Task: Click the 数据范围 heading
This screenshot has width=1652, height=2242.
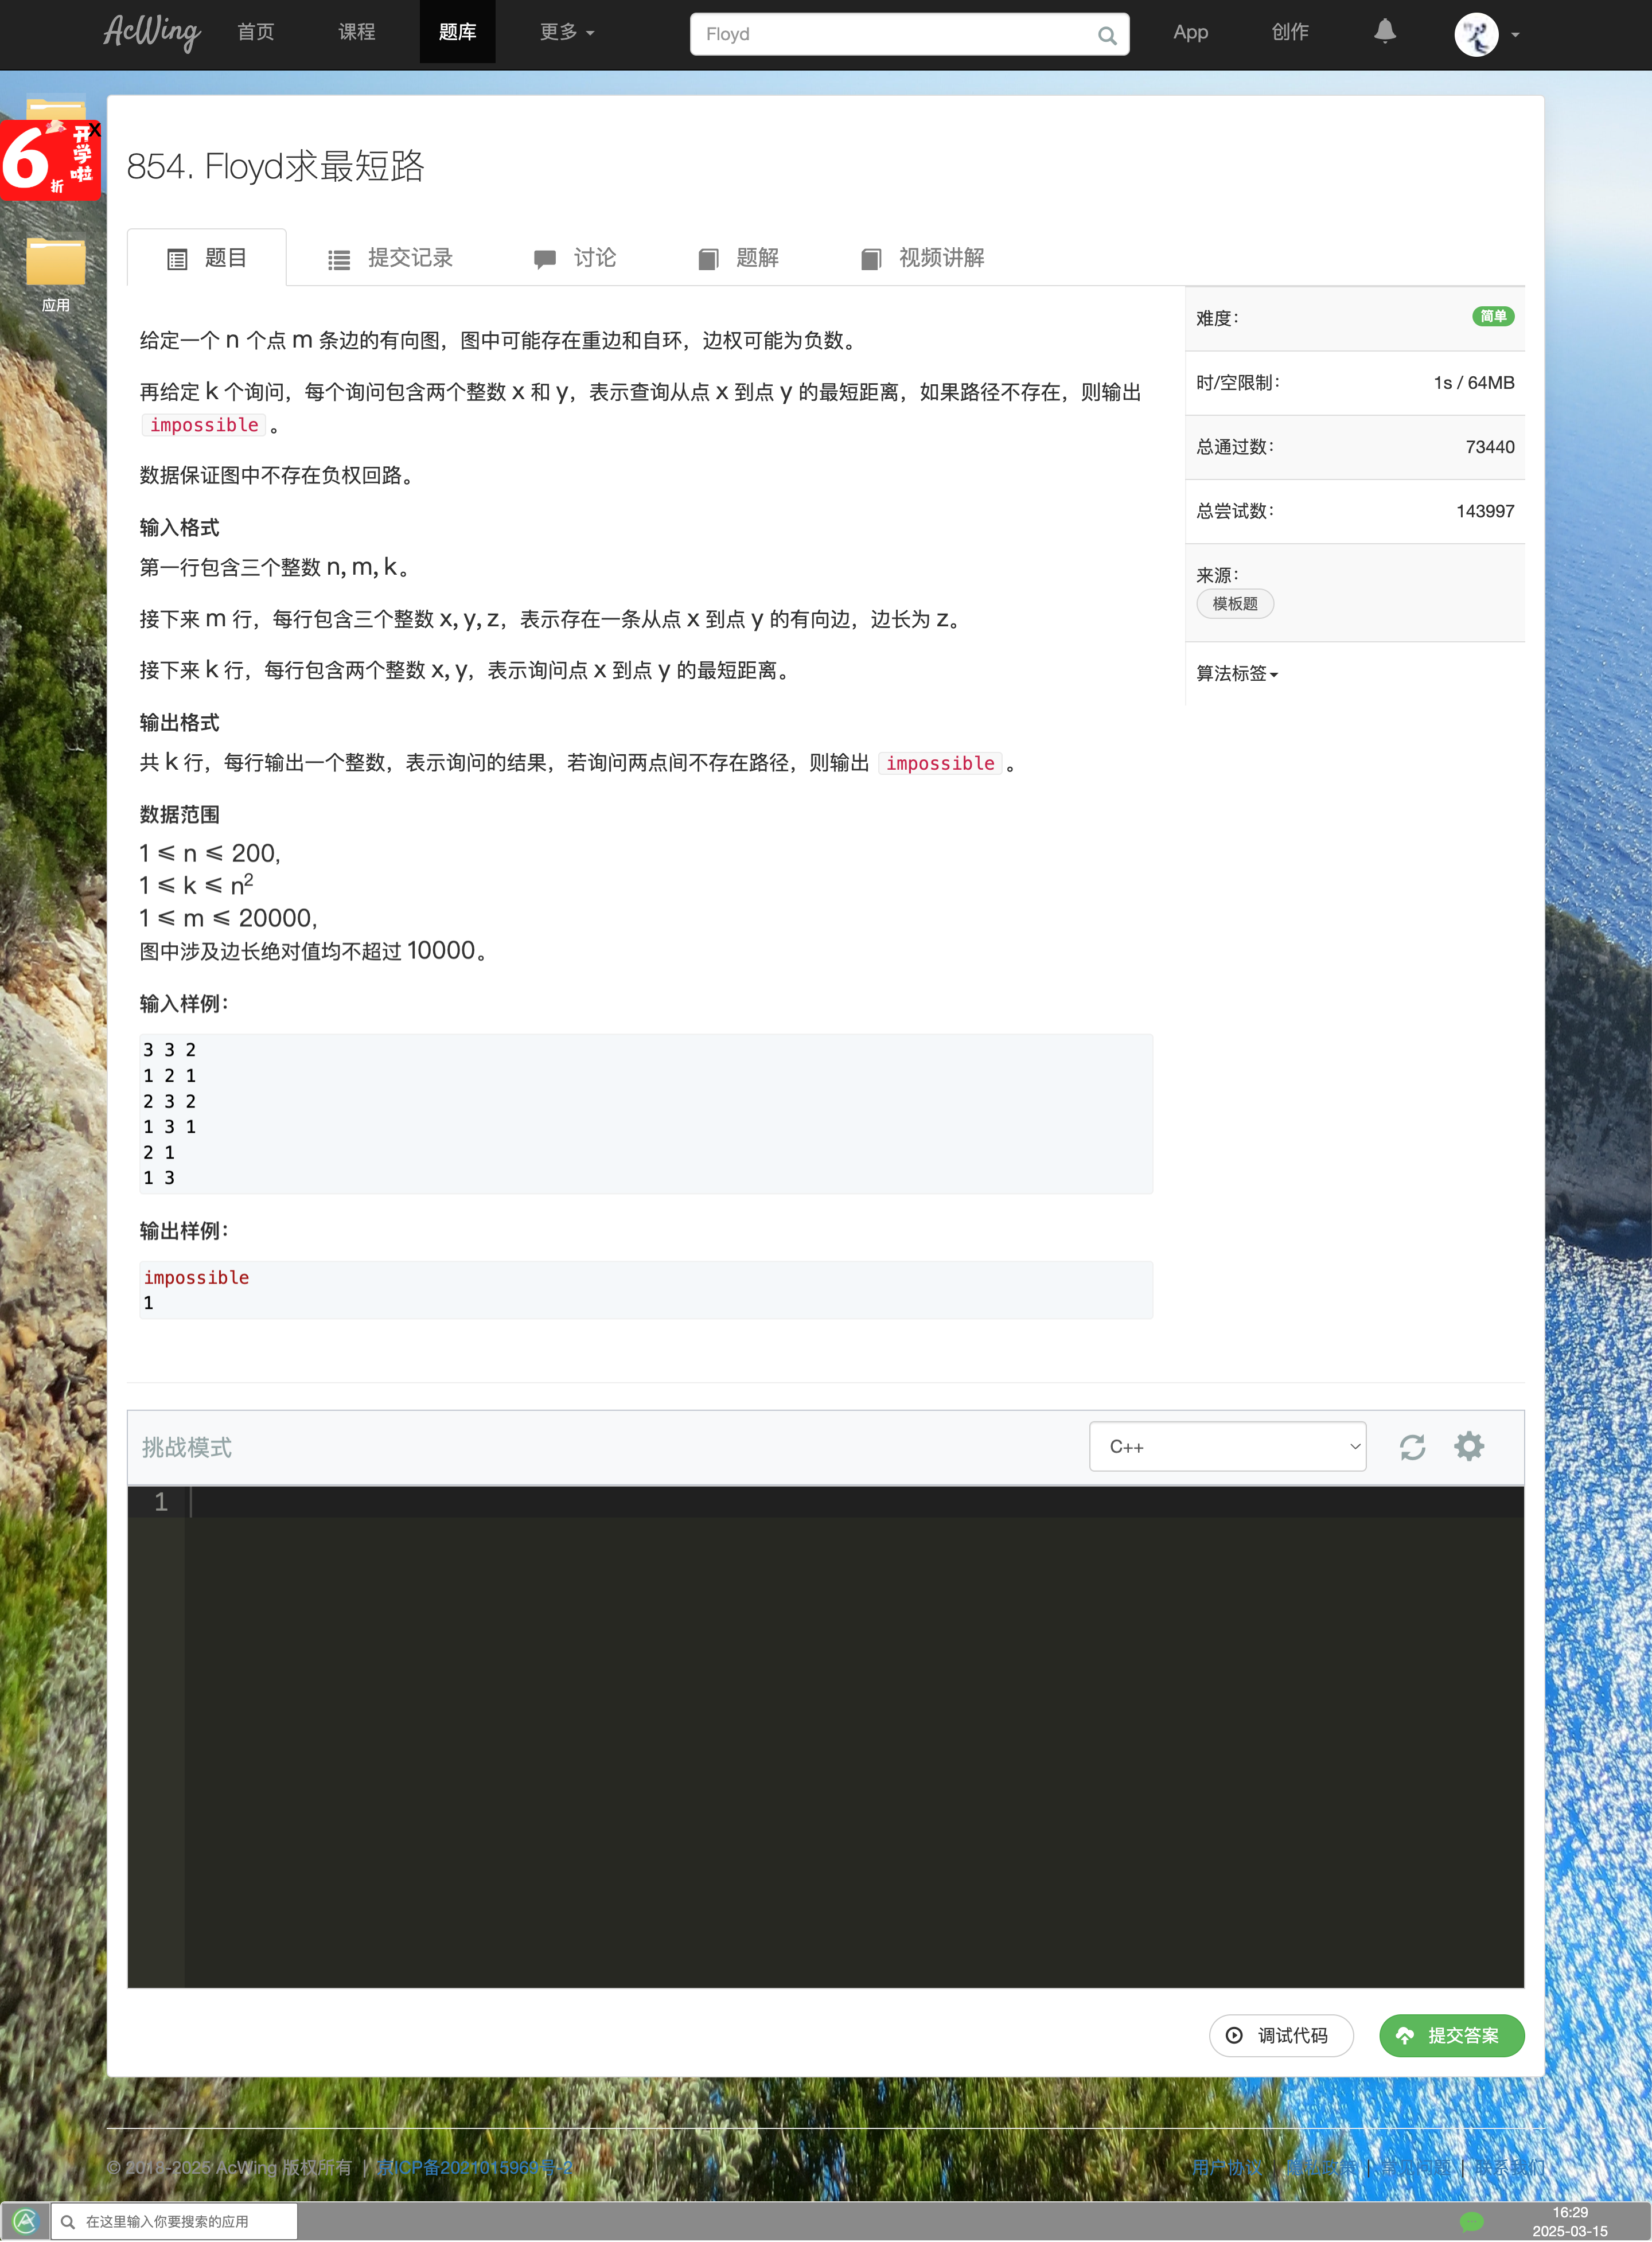Action: click(179, 814)
